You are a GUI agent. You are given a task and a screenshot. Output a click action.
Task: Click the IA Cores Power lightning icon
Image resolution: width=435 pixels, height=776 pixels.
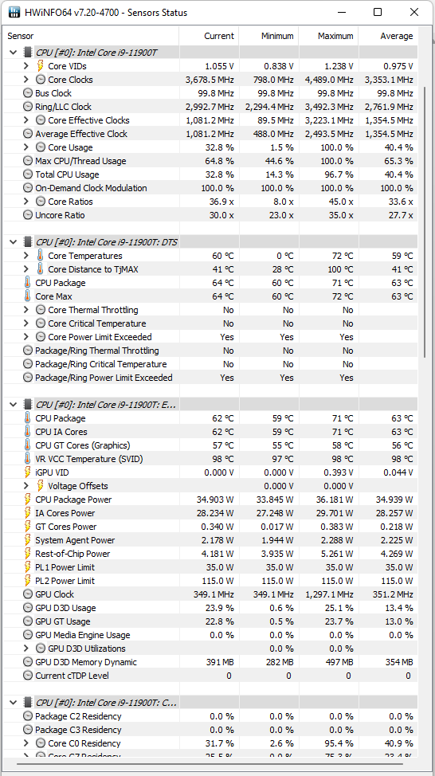[x=28, y=513]
